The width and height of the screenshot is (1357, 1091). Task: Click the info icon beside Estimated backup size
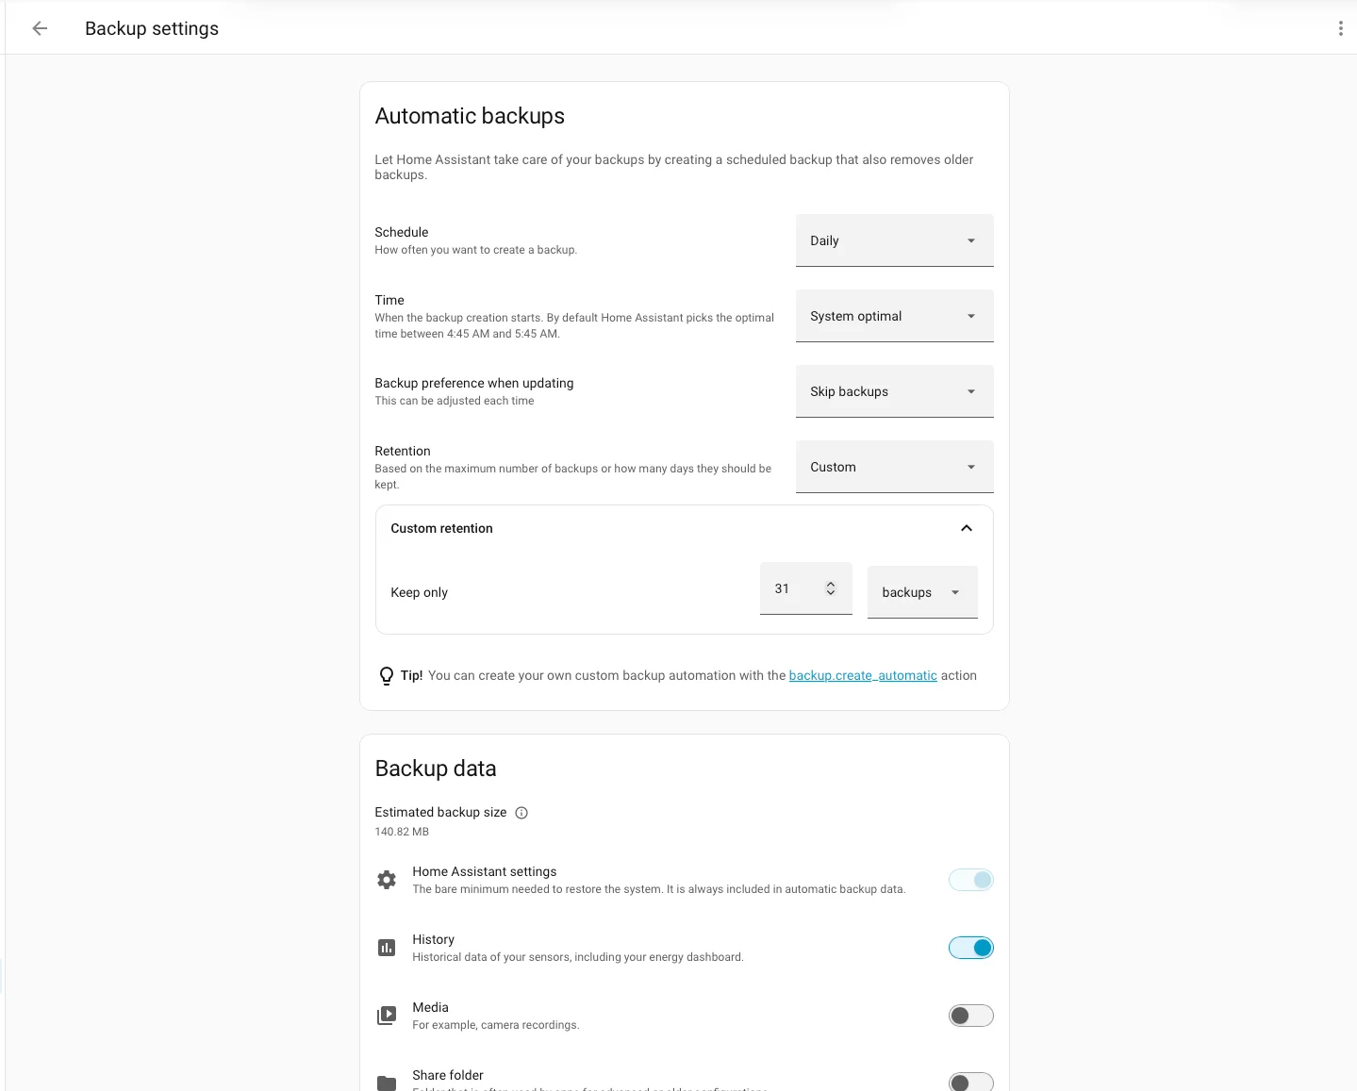point(521,813)
